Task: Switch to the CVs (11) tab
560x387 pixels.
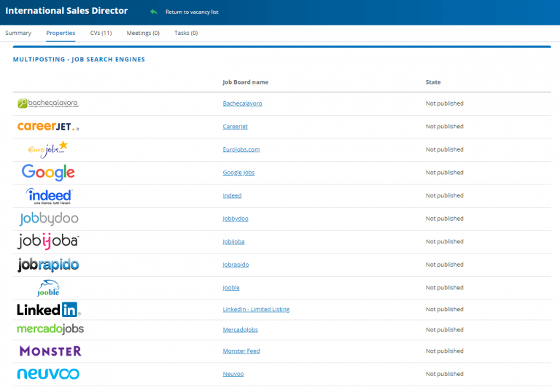Action: [101, 33]
